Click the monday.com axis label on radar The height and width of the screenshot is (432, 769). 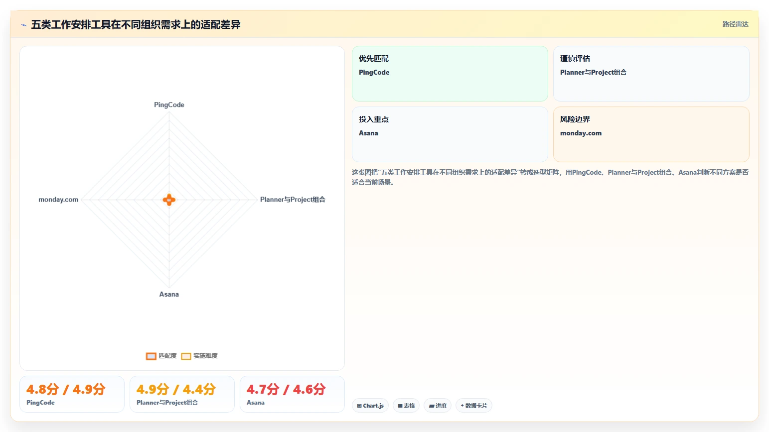tap(58, 200)
